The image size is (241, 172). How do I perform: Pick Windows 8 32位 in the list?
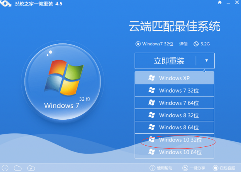(x=174, y=115)
